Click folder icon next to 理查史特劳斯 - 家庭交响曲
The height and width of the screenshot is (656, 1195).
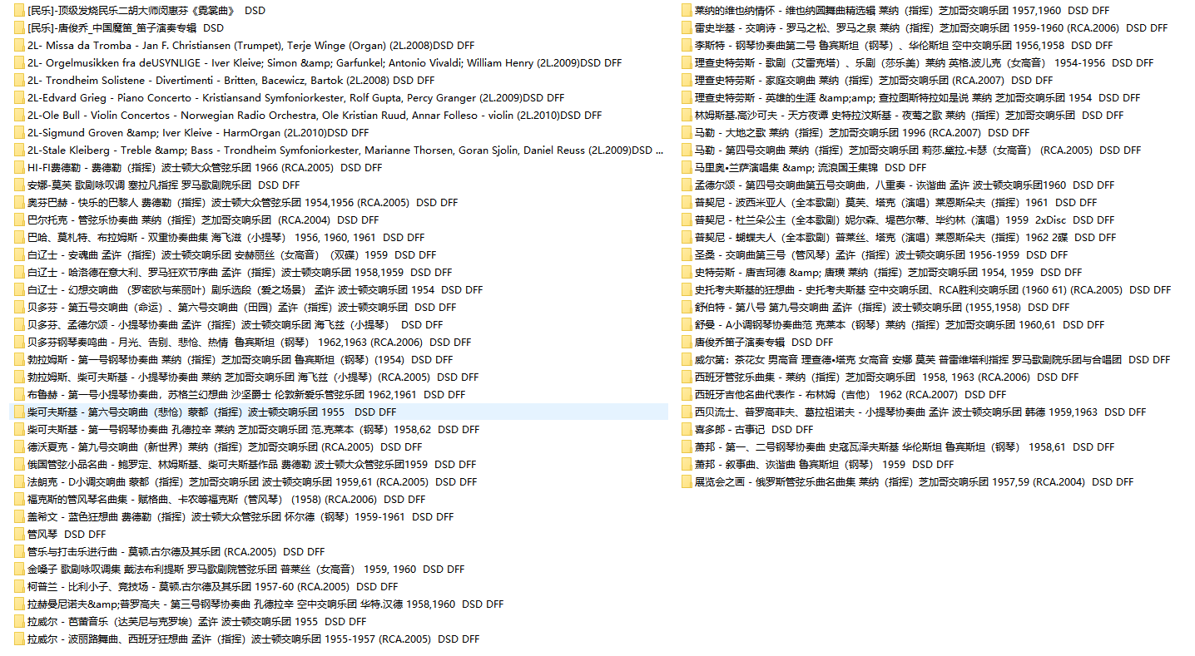(x=687, y=80)
